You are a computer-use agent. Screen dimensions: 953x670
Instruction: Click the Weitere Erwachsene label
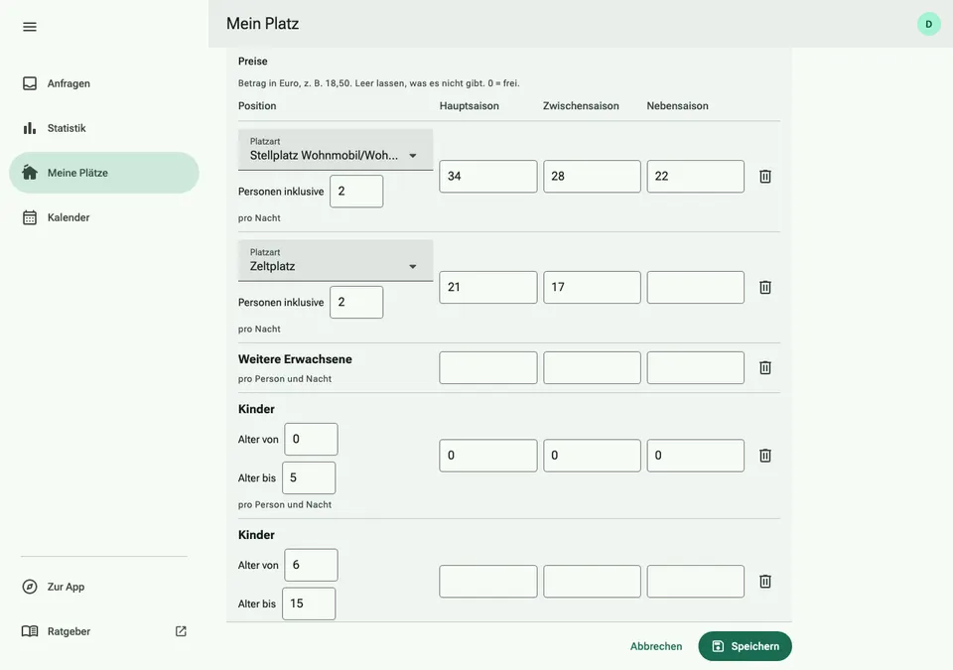(295, 359)
